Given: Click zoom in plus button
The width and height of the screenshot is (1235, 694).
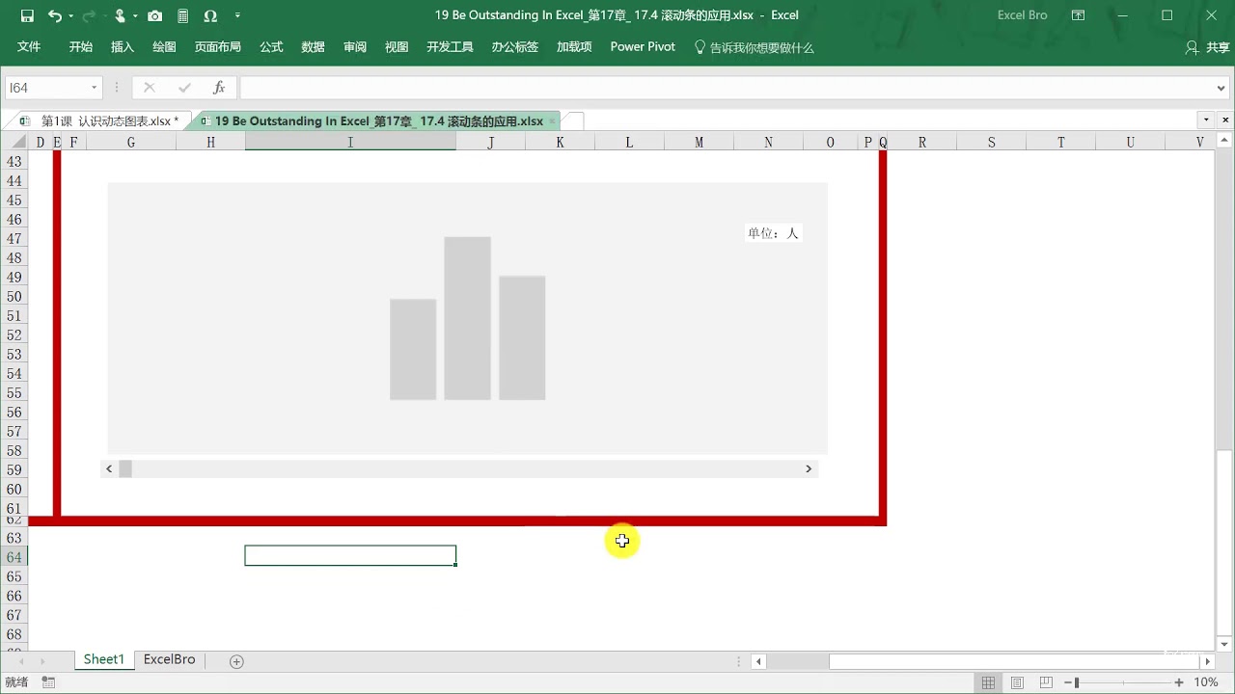Looking at the screenshot, I should pos(1179,682).
